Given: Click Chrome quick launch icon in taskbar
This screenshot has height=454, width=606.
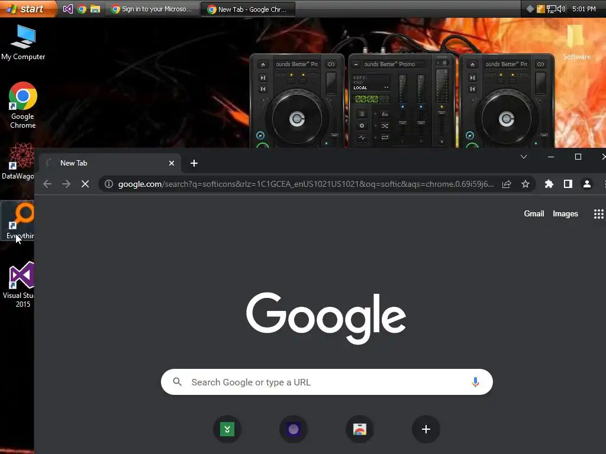Looking at the screenshot, I should tap(82, 9).
